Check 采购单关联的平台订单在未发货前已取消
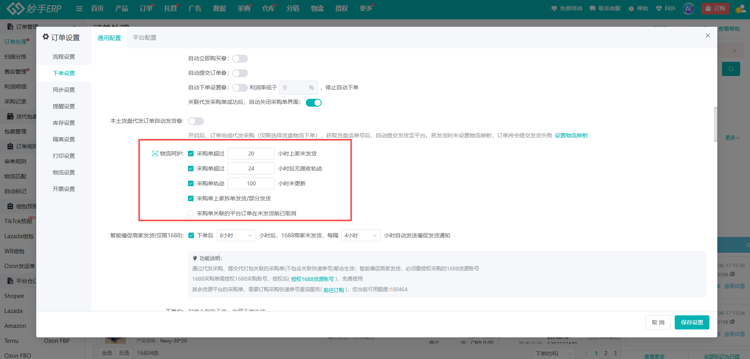The width and height of the screenshot is (750, 359). point(191,213)
